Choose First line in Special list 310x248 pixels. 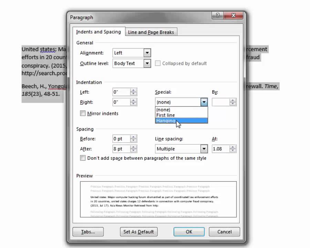181,115
